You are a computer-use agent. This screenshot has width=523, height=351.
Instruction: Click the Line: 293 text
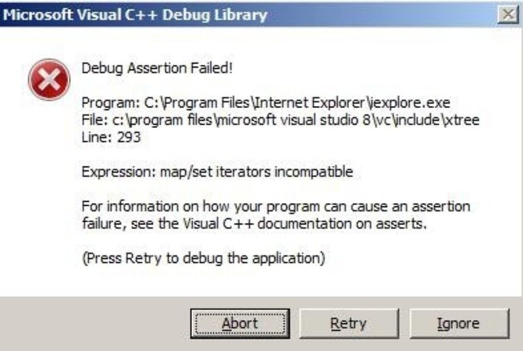[111, 137]
